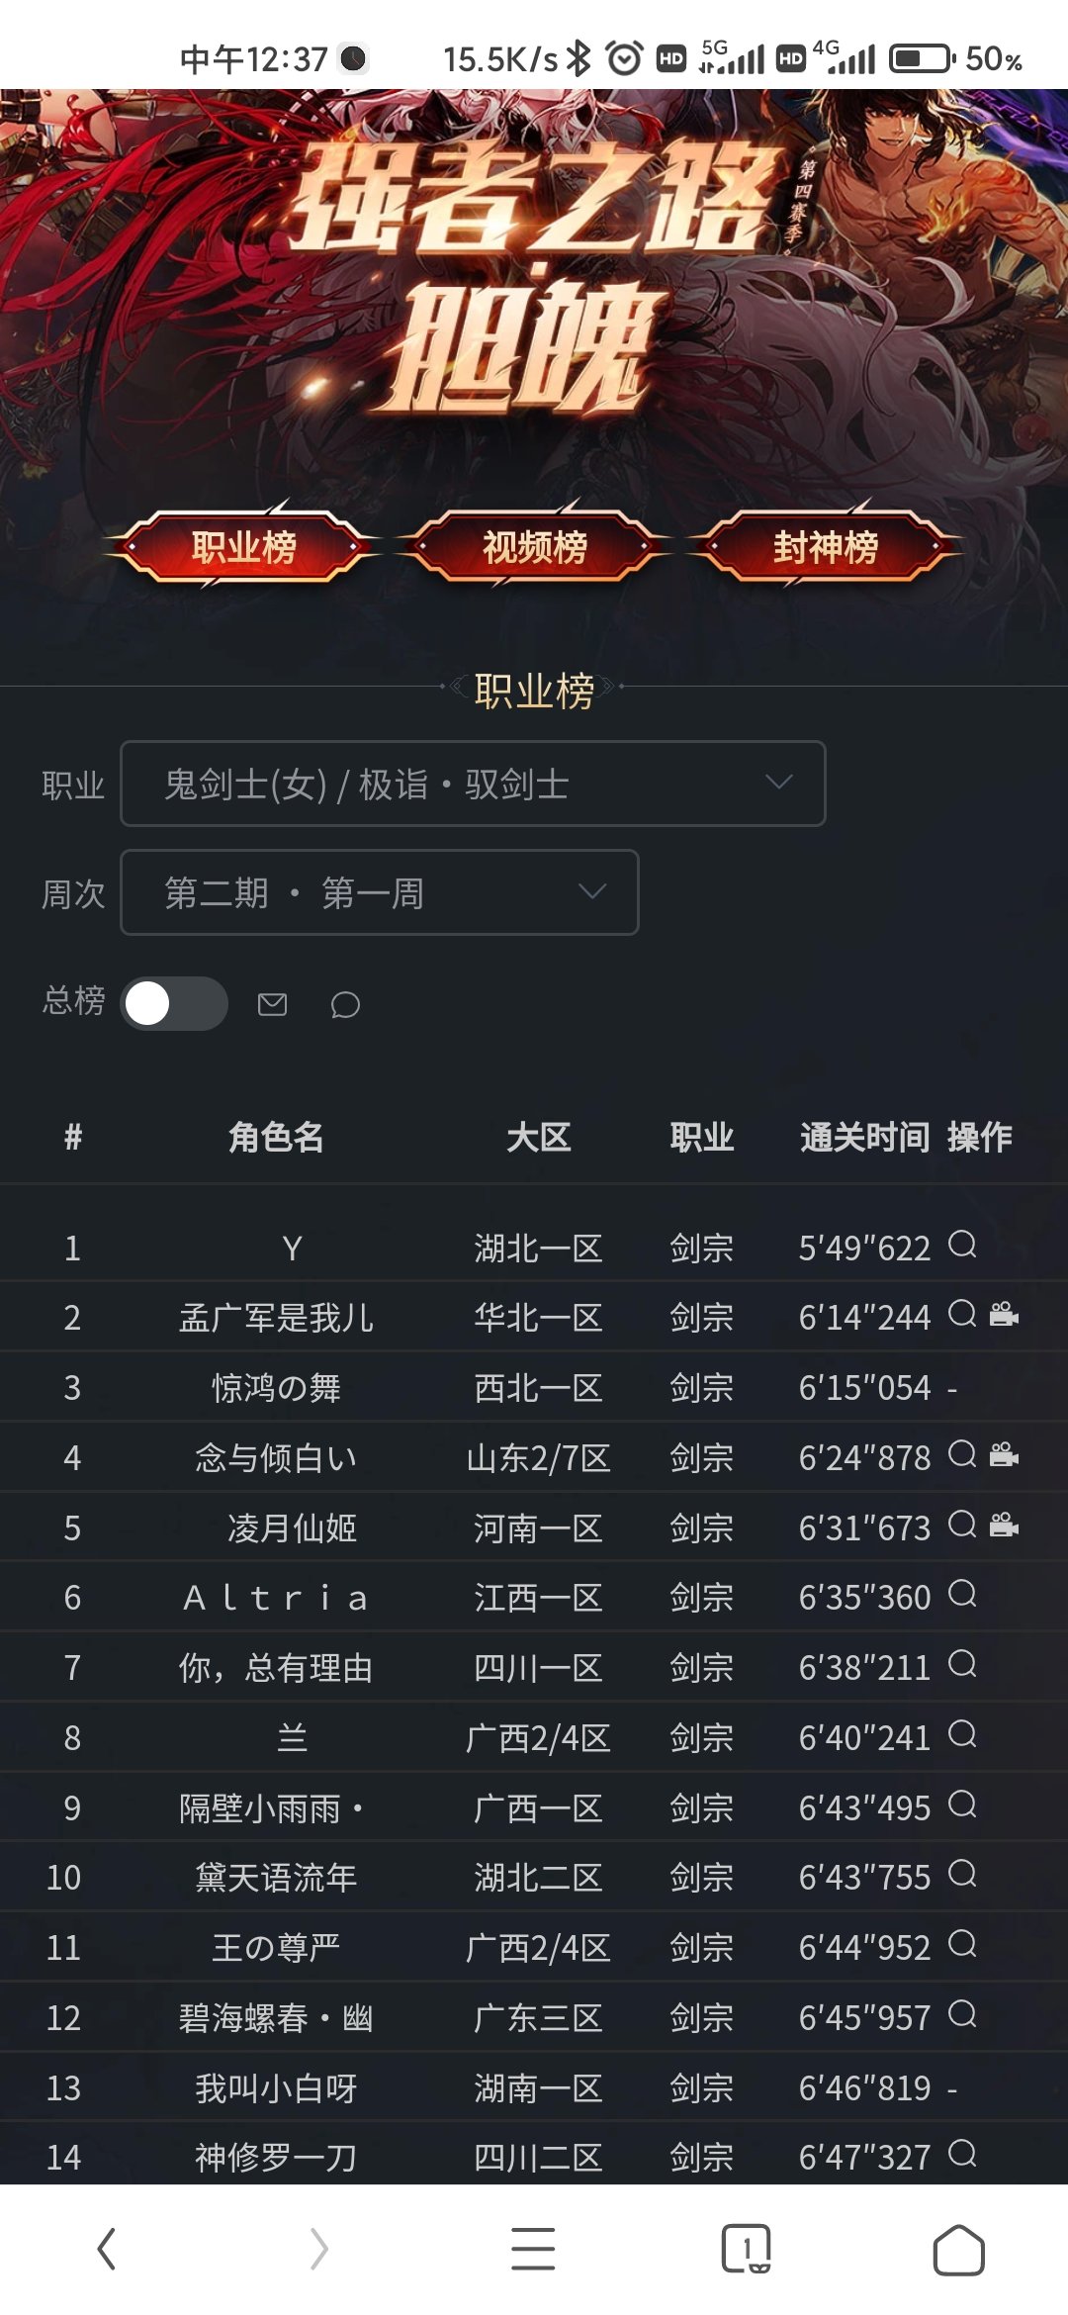Select the rank 10 row 黛天语流年
The image size is (1068, 2315).
534,1877
